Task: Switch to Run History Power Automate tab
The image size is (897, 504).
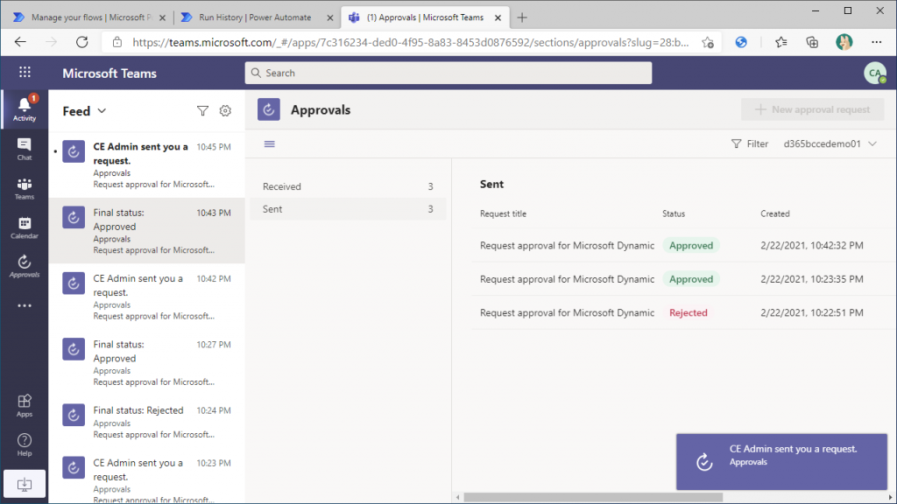Action: [257, 17]
